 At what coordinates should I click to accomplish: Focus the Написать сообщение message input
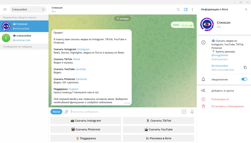[x=125, y=112]
